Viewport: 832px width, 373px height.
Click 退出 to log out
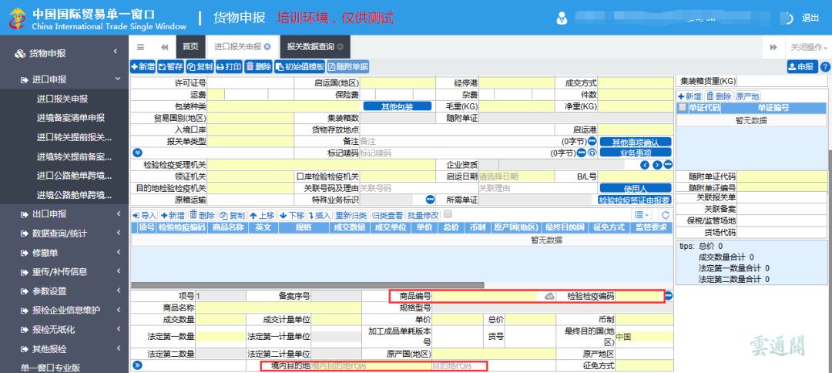pyautogui.click(x=810, y=18)
